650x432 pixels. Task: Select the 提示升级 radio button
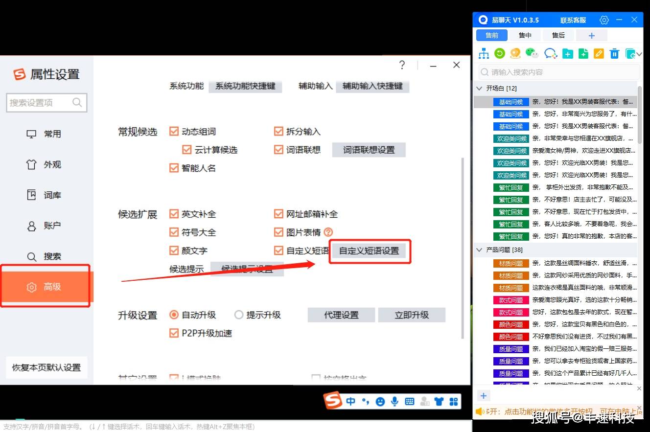[238, 315]
